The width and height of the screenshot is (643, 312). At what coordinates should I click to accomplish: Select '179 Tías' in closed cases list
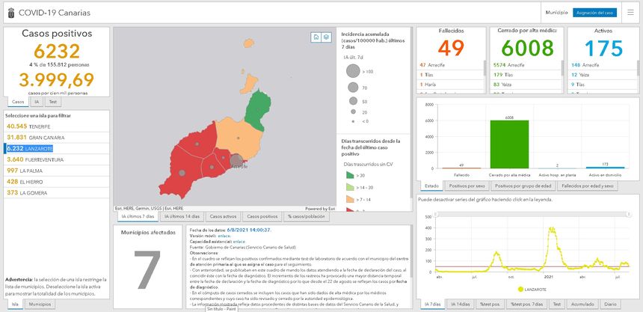526,75
